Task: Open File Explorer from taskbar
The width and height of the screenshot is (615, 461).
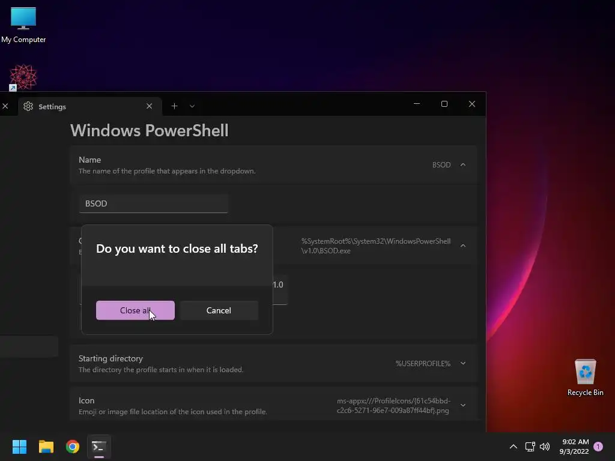Action: tap(46, 447)
